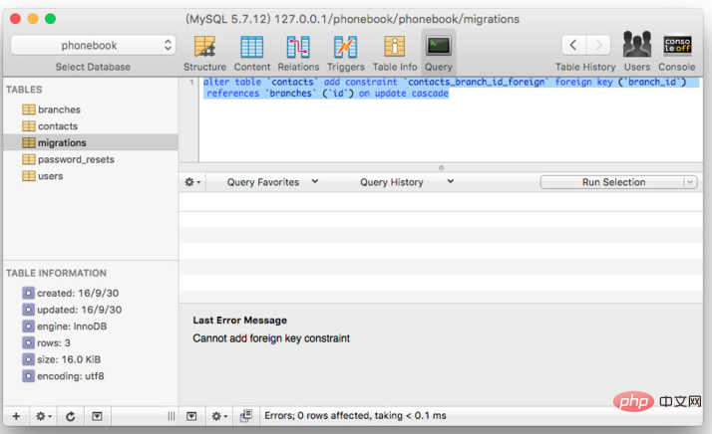This screenshot has width=712, height=434.
Task: Select the migrations table
Action: coord(91,143)
